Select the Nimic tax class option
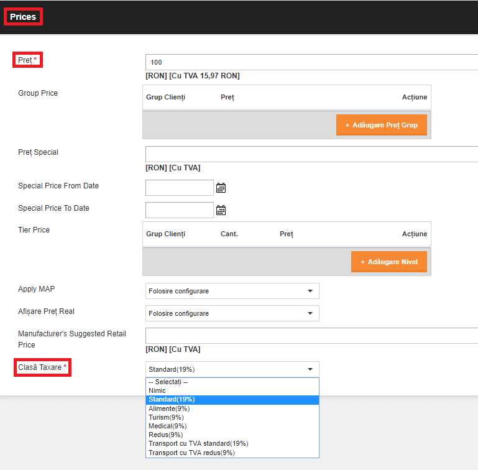 tap(232, 390)
